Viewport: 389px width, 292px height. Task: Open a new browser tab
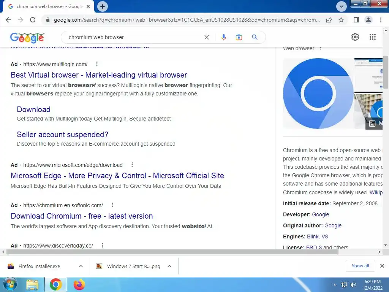(x=103, y=6)
